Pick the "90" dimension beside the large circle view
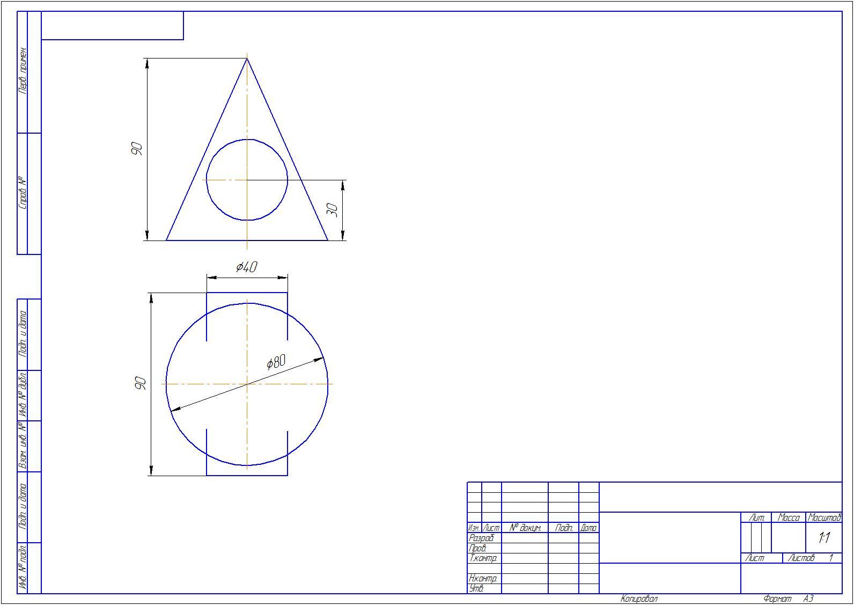This screenshot has height=605, width=854. pos(140,383)
